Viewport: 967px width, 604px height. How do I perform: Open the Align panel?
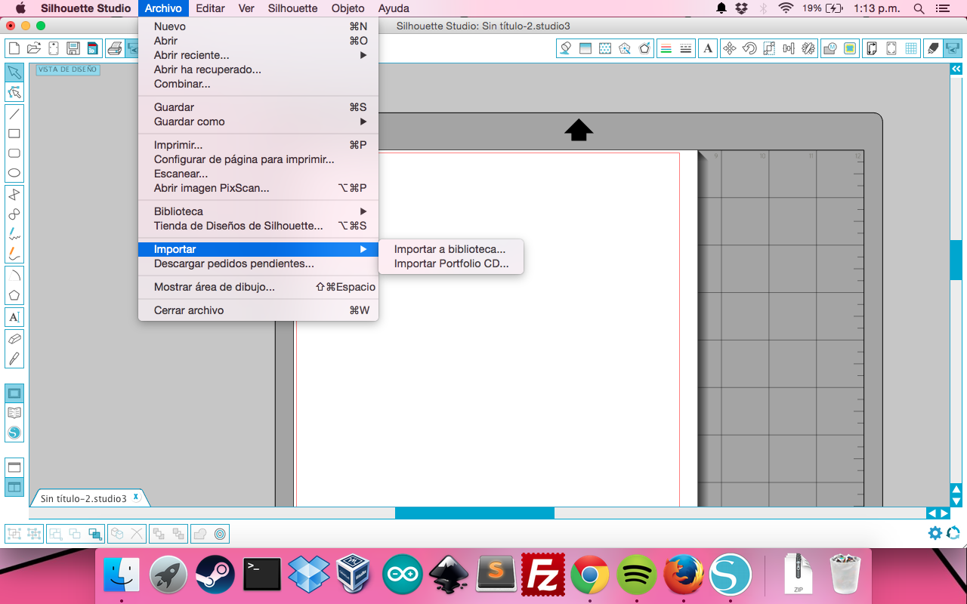click(789, 48)
